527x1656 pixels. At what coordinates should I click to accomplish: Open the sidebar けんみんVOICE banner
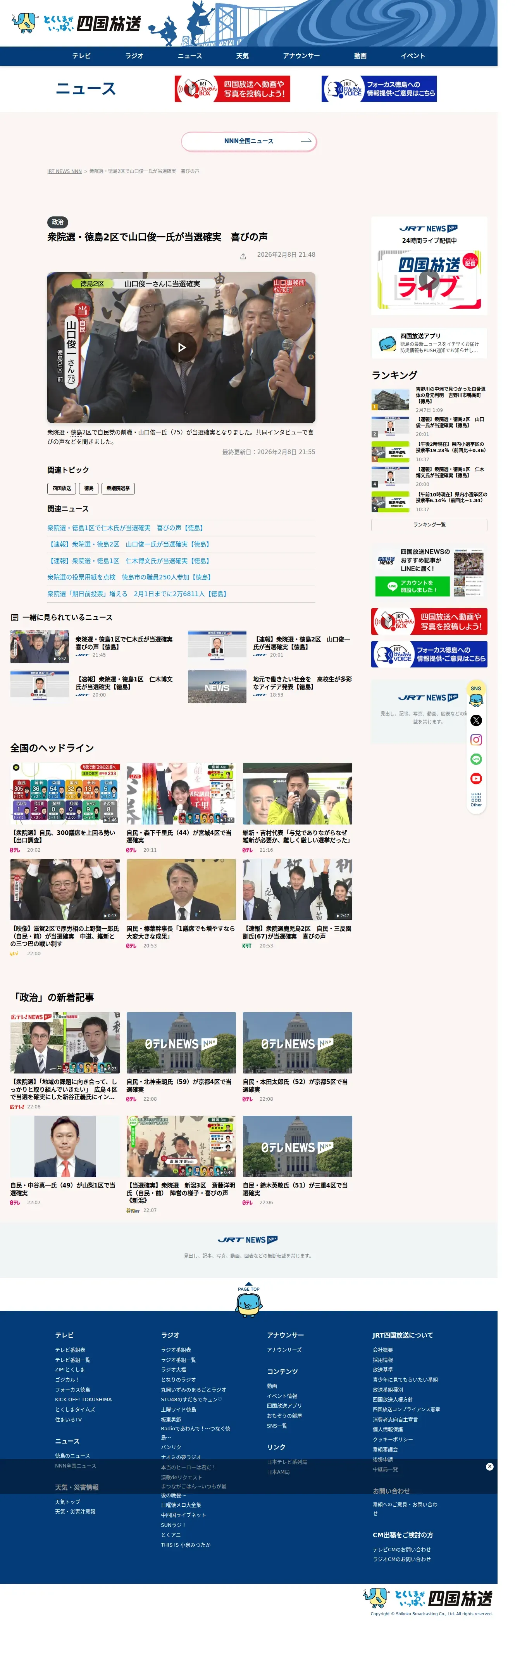[429, 654]
